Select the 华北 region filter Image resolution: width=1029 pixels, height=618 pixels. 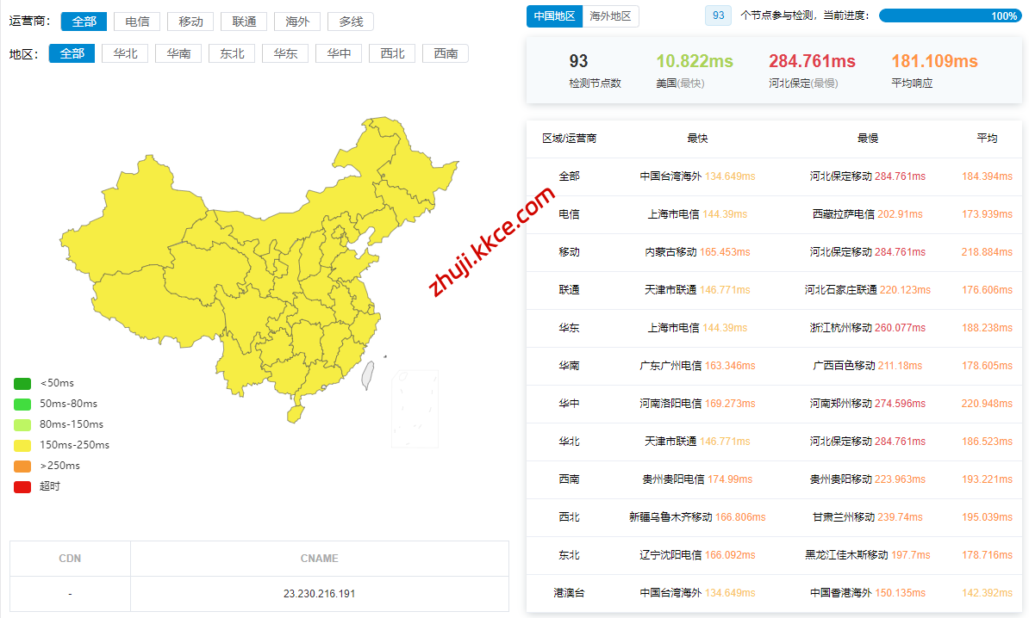click(x=125, y=53)
